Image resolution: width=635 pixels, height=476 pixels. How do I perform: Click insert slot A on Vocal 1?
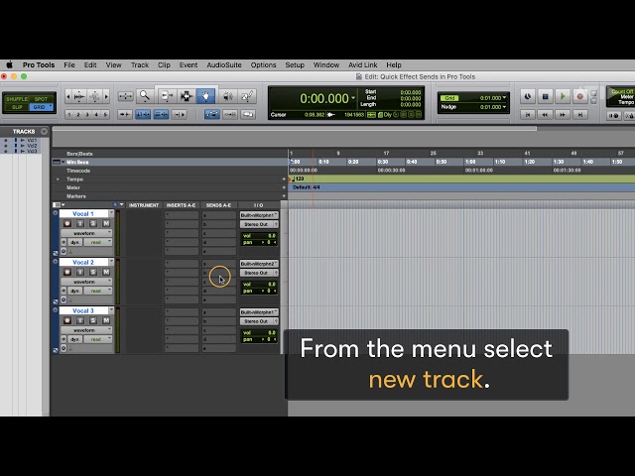pos(182,215)
